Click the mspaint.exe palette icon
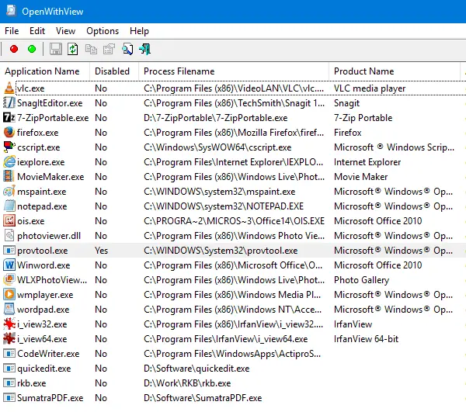466x412 pixels. point(9,191)
